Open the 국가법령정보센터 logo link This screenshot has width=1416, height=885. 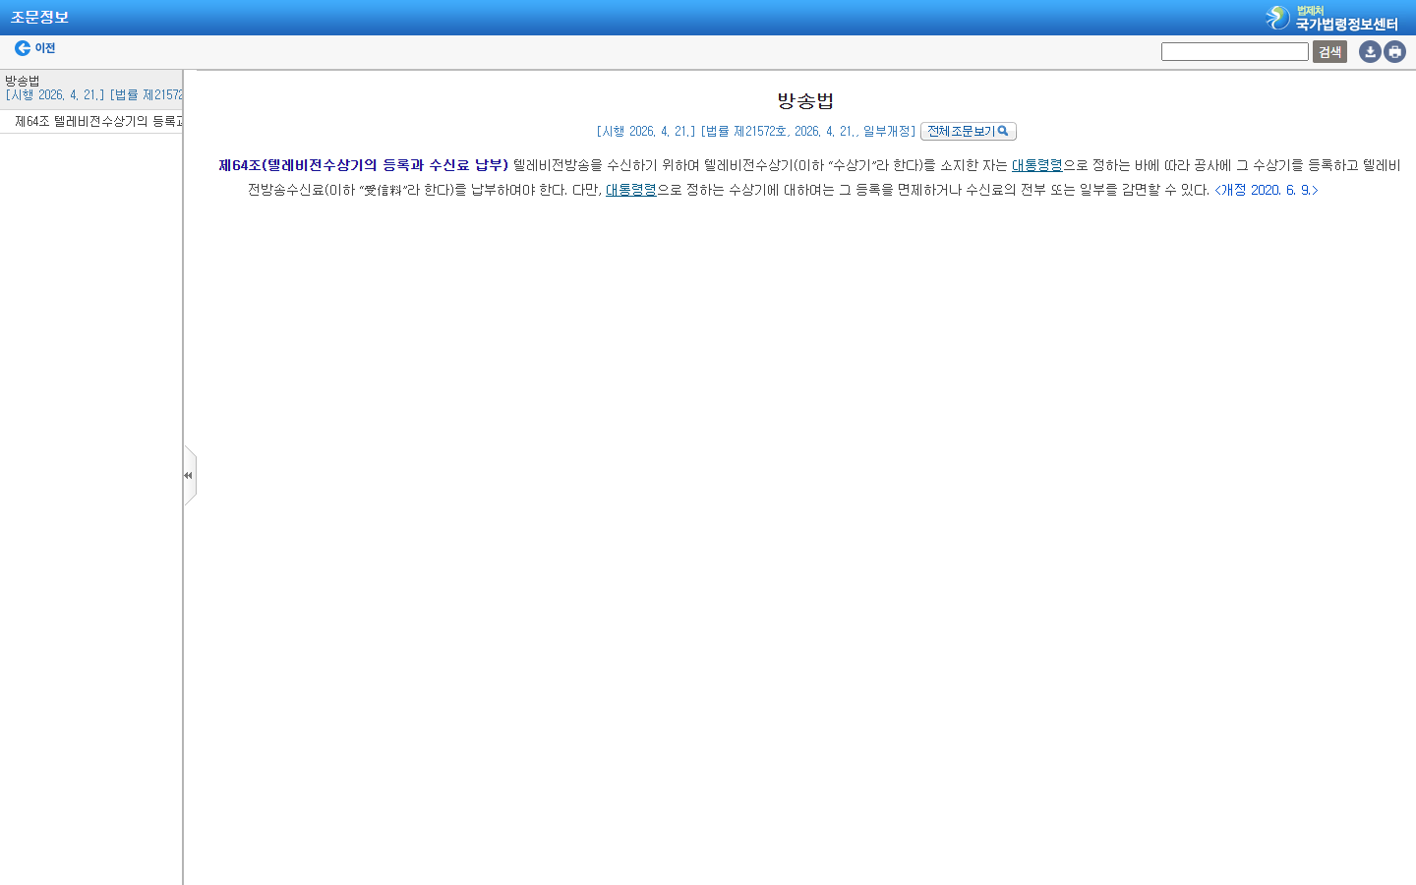click(1331, 18)
